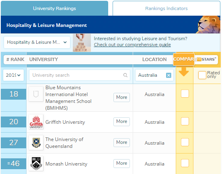Select the University Rankings tab
This screenshot has width=222, height=174.
[x=54, y=8]
